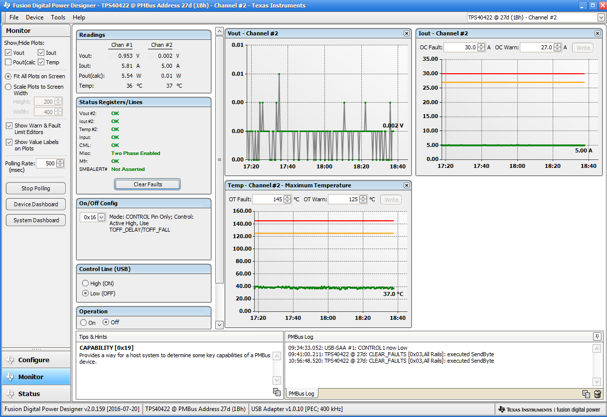The height and width of the screenshot is (417, 607).
Task: Adjust the OC Fault spinner arrows
Action: [481, 47]
